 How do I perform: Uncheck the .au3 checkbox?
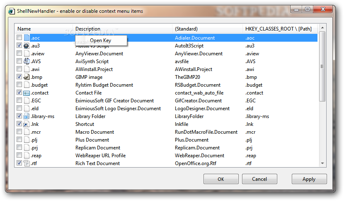click(19, 45)
